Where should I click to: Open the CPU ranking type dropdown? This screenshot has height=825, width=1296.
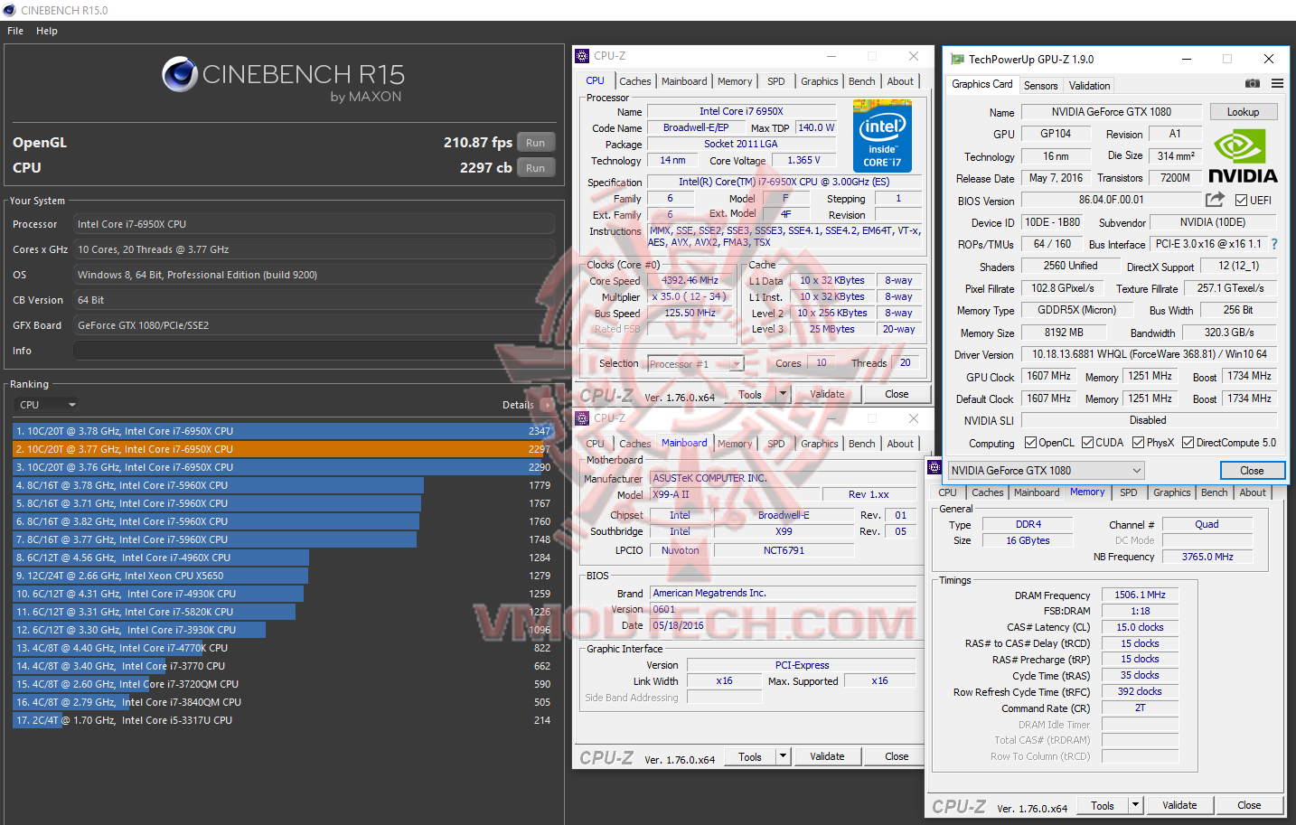pyautogui.click(x=47, y=405)
